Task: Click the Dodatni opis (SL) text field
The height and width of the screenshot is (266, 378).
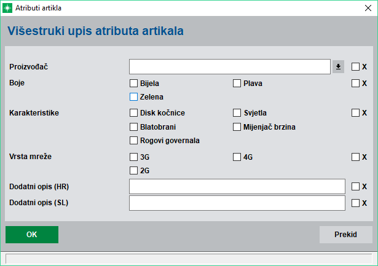Action: (x=237, y=203)
